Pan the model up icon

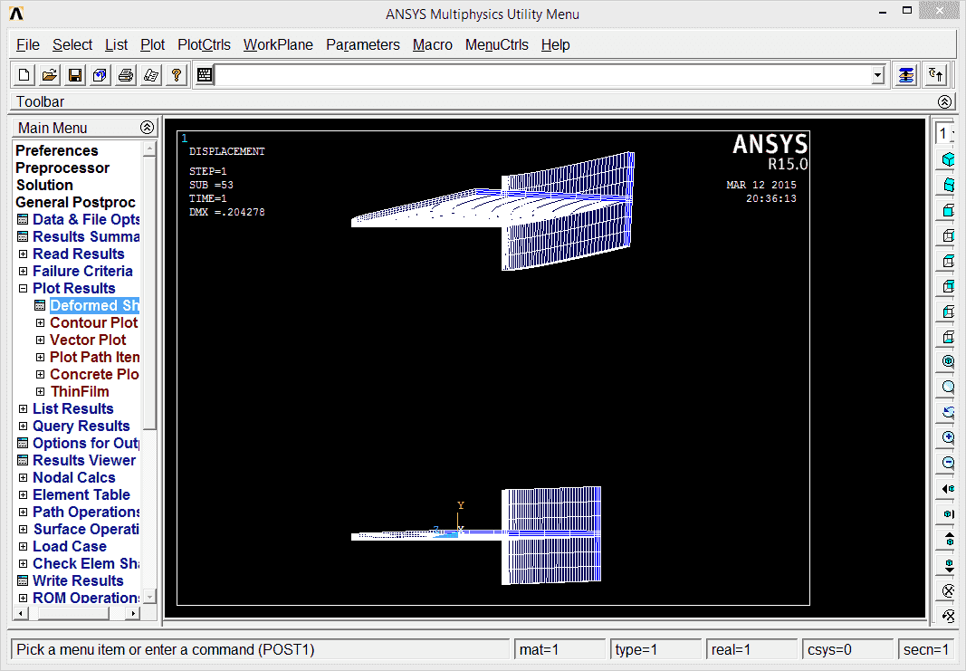(948, 539)
